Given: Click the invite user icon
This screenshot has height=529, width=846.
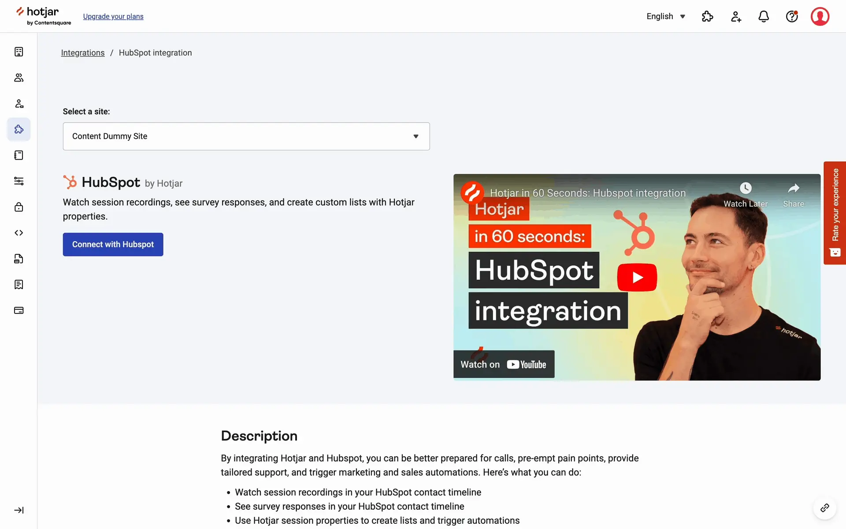Looking at the screenshot, I should (x=736, y=16).
